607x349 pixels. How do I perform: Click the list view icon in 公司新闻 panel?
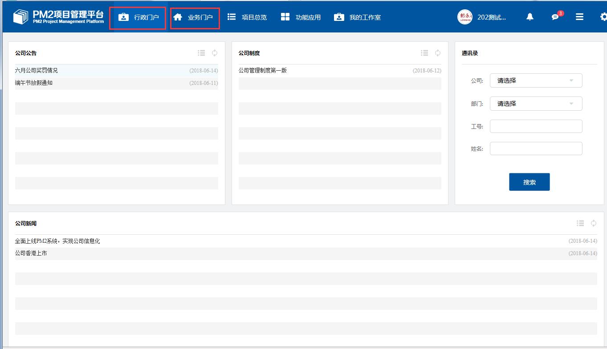tap(580, 223)
